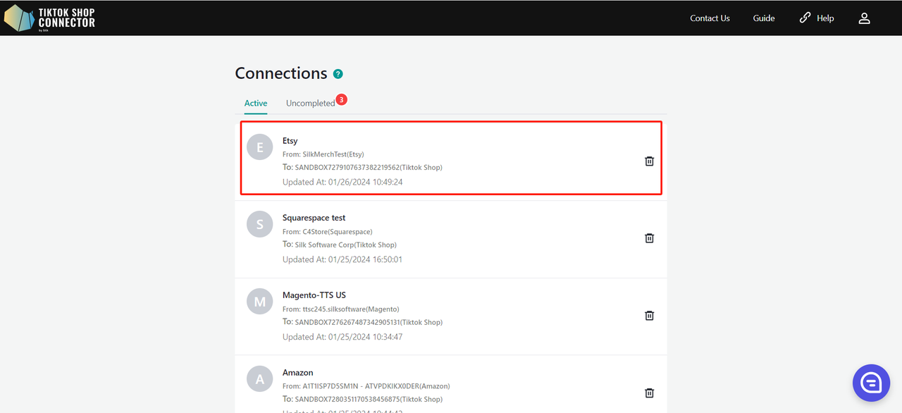The width and height of the screenshot is (902, 413).
Task: Select text From: ttsc245.silksoftware(Magento)
Action: 341,309
